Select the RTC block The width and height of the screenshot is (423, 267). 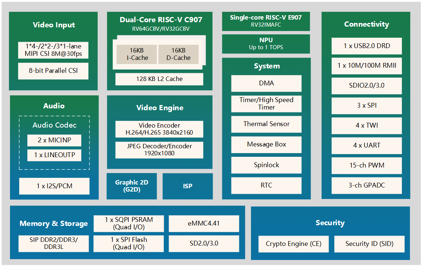point(266,185)
